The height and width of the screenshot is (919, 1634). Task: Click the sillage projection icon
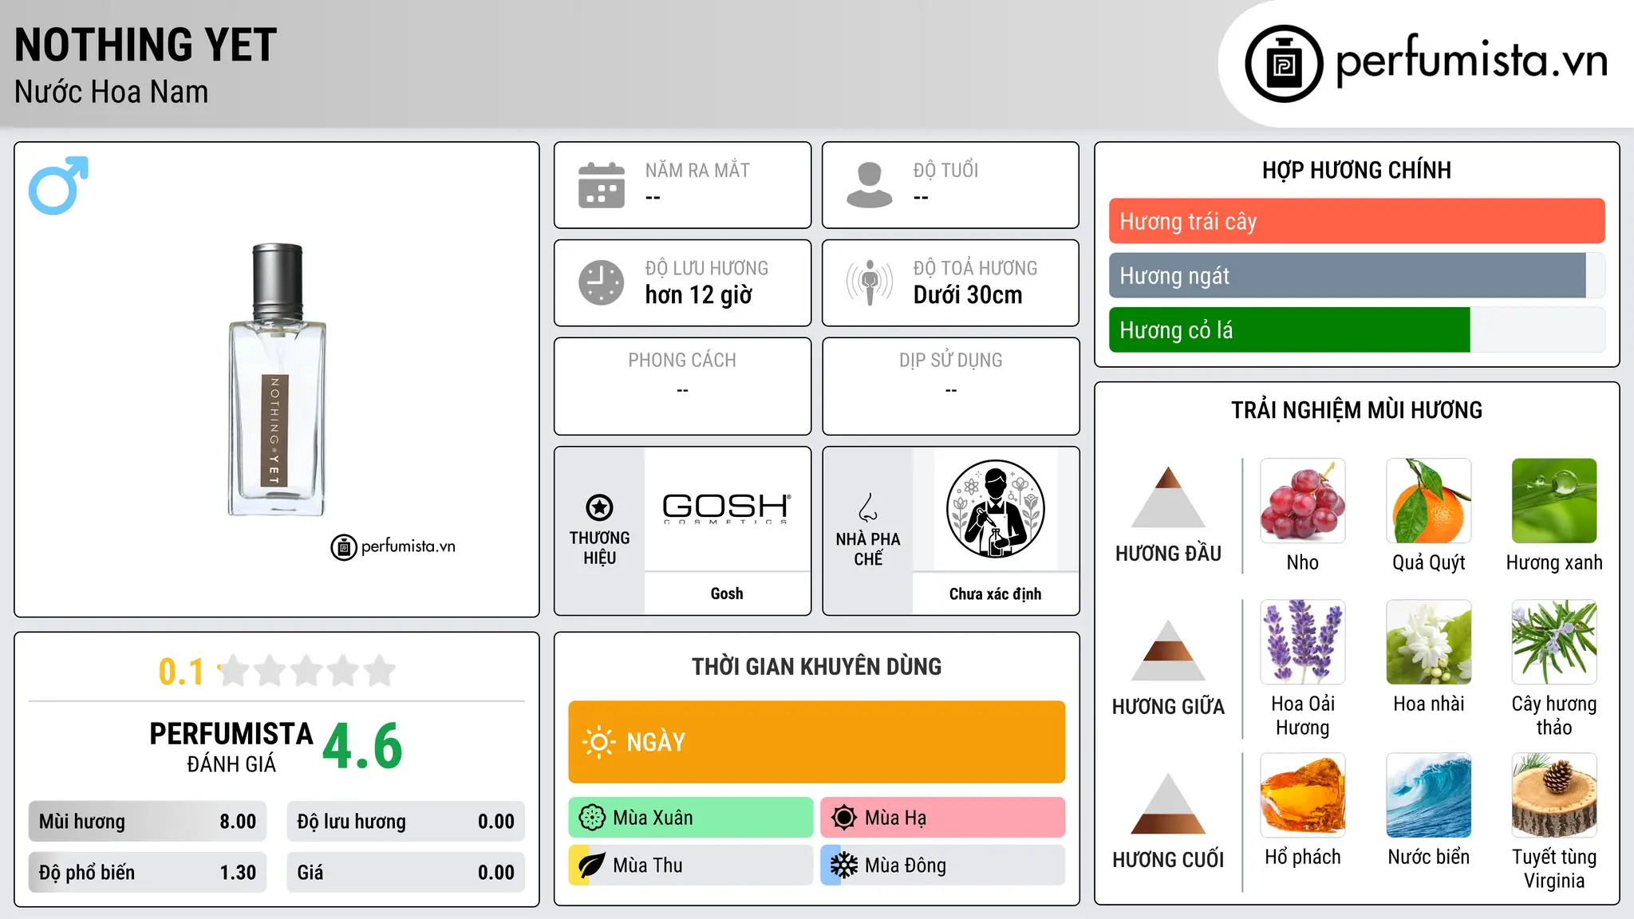pos(870,282)
